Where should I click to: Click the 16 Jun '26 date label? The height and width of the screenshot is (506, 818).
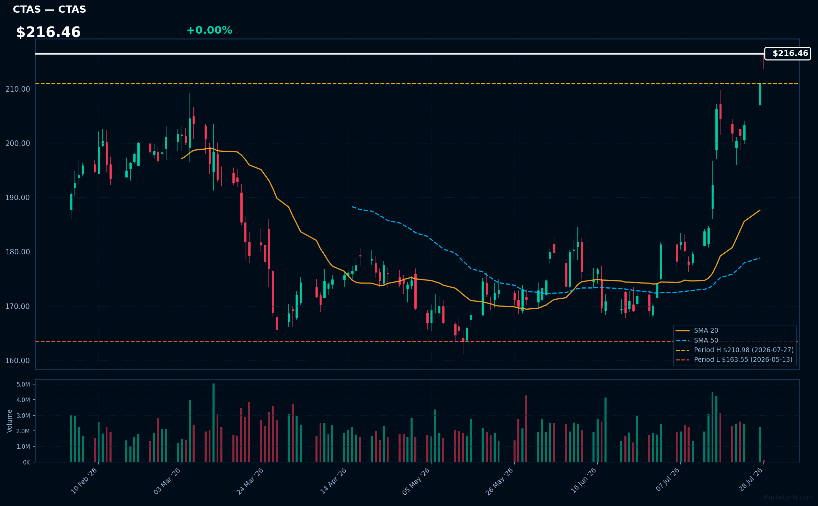click(584, 481)
